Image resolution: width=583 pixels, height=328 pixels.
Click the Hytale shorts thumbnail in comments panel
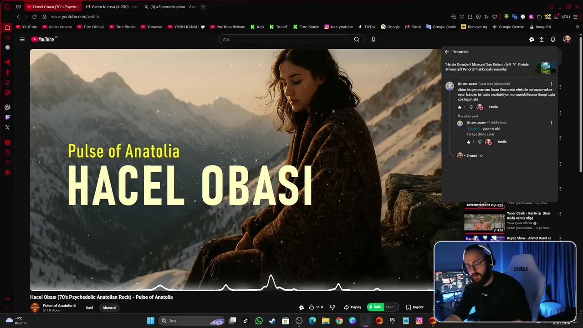[546, 67]
